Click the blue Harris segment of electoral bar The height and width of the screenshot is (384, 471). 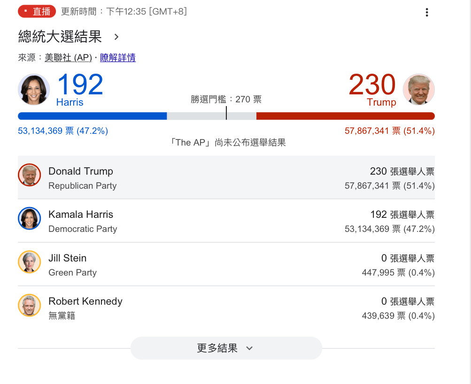(x=93, y=116)
